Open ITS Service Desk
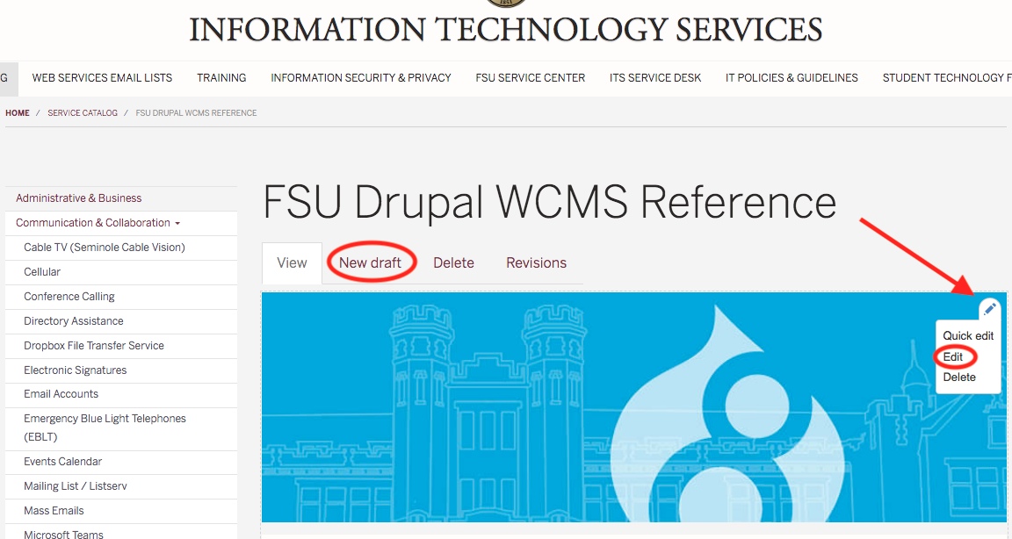This screenshot has height=539, width=1012. point(655,78)
